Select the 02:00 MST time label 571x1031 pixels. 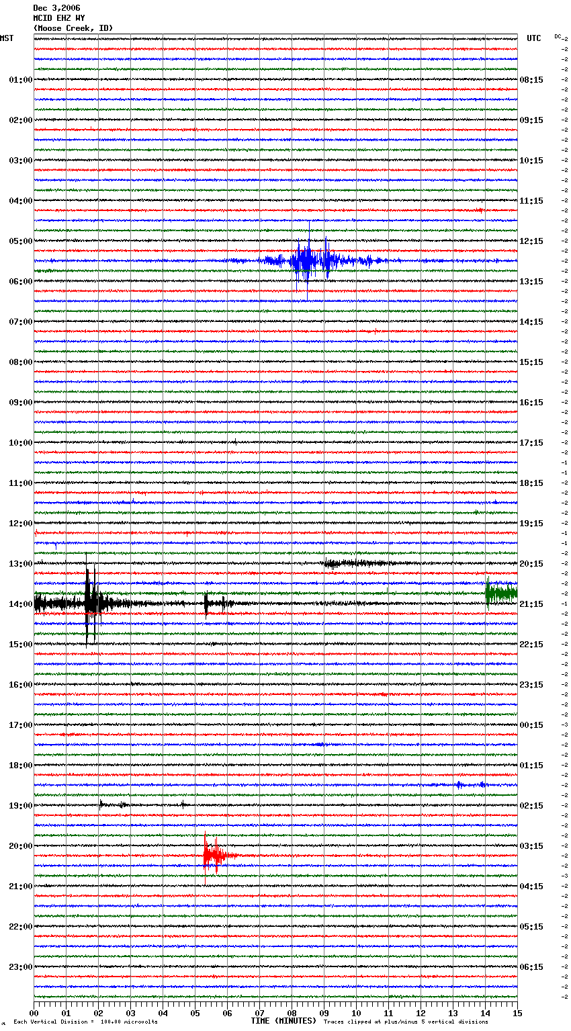tap(20, 120)
